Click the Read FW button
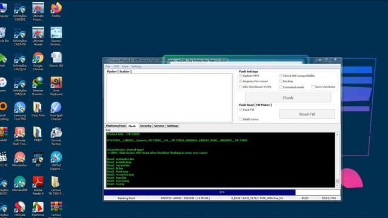388x218 pixels. coord(307,114)
